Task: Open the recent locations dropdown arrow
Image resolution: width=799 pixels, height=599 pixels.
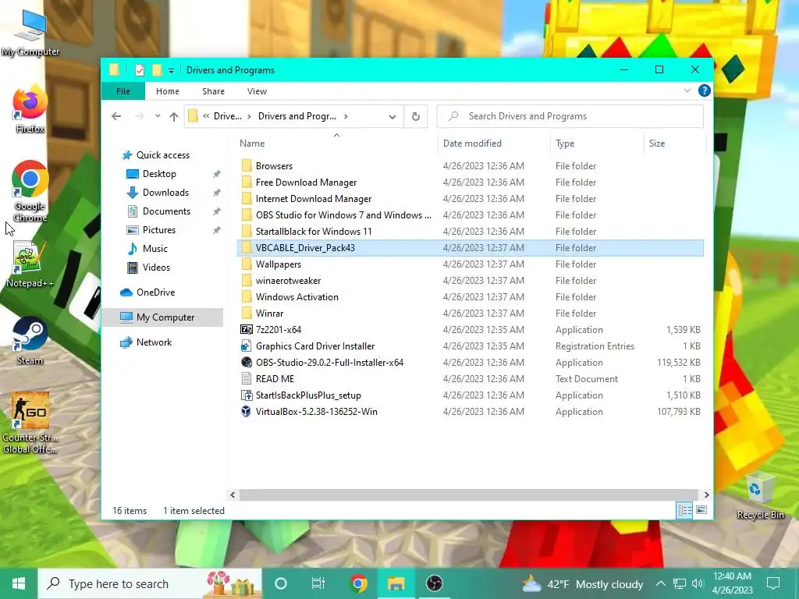Action: click(158, 116)
